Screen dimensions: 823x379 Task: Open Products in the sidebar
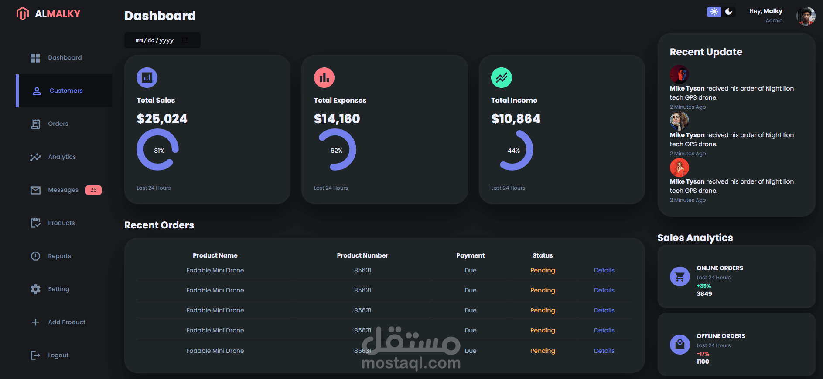[x=64, y=223]
